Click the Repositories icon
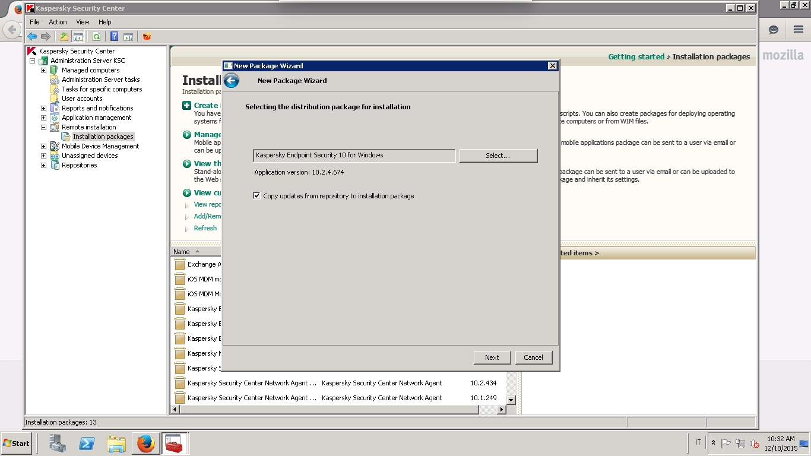The image size is (811, 456). pyautogui.click(x=55, y=165)
